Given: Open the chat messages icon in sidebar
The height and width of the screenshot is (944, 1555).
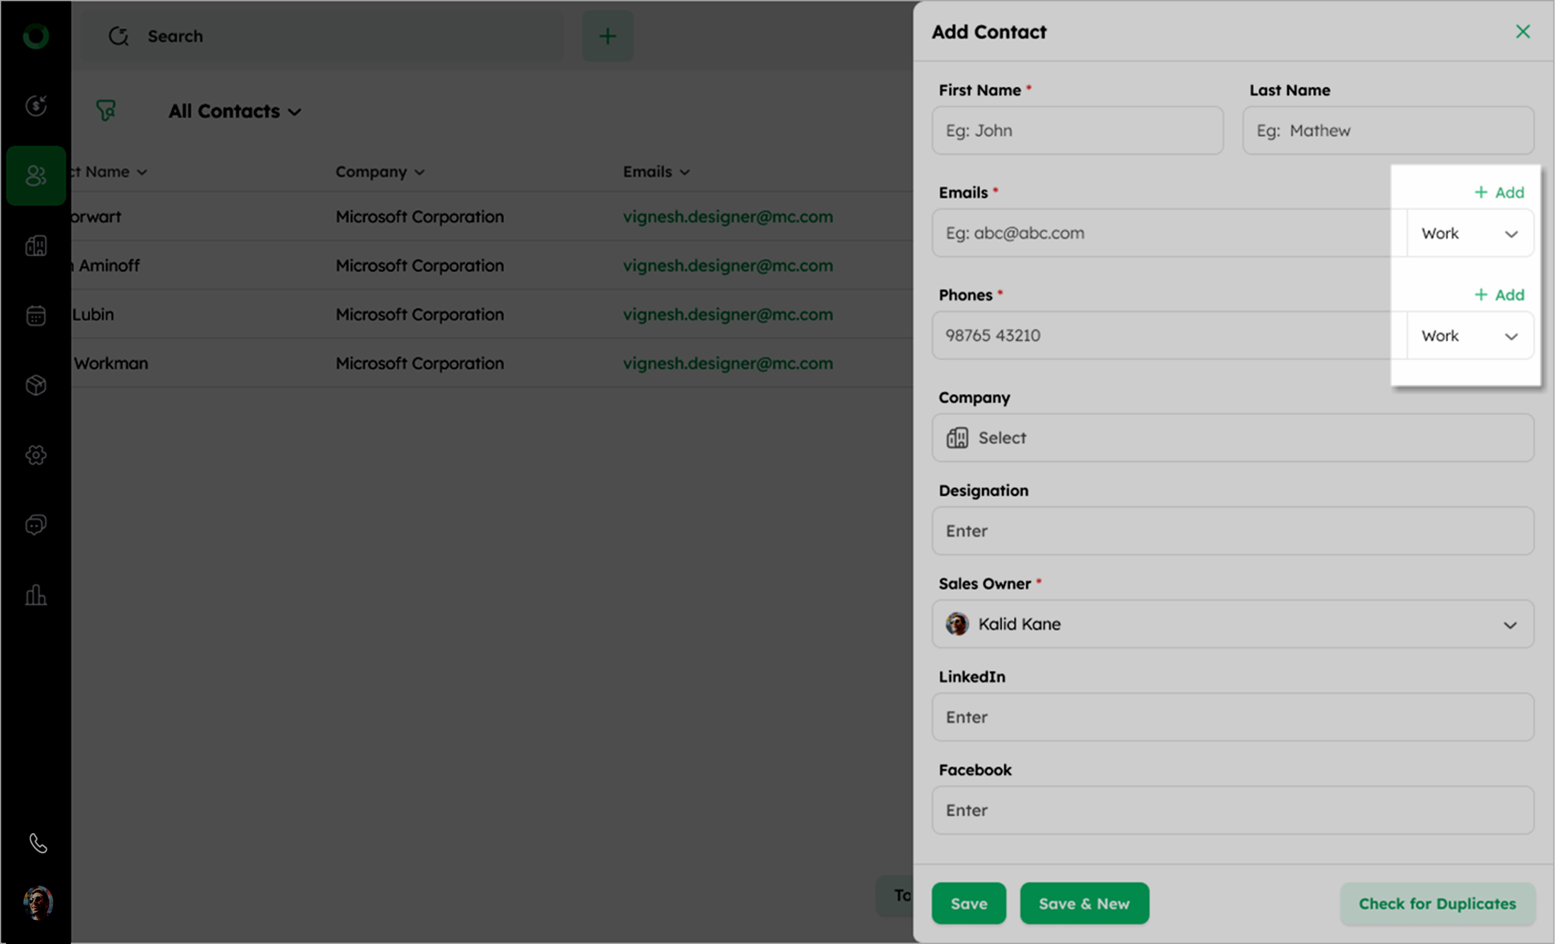Looking at the screenshot, I should (x=36, y=524).
